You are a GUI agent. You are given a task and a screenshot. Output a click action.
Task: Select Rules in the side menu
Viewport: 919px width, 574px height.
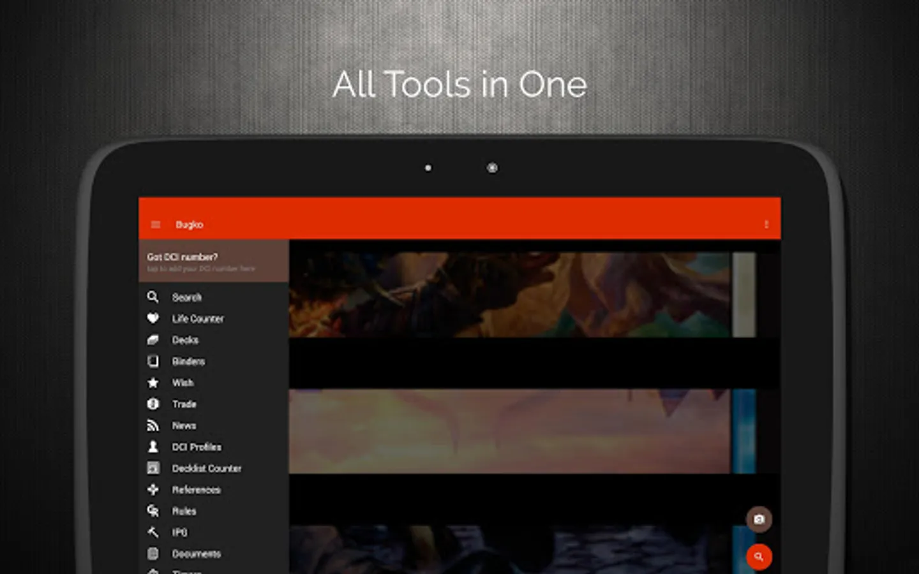pos(213,511)
